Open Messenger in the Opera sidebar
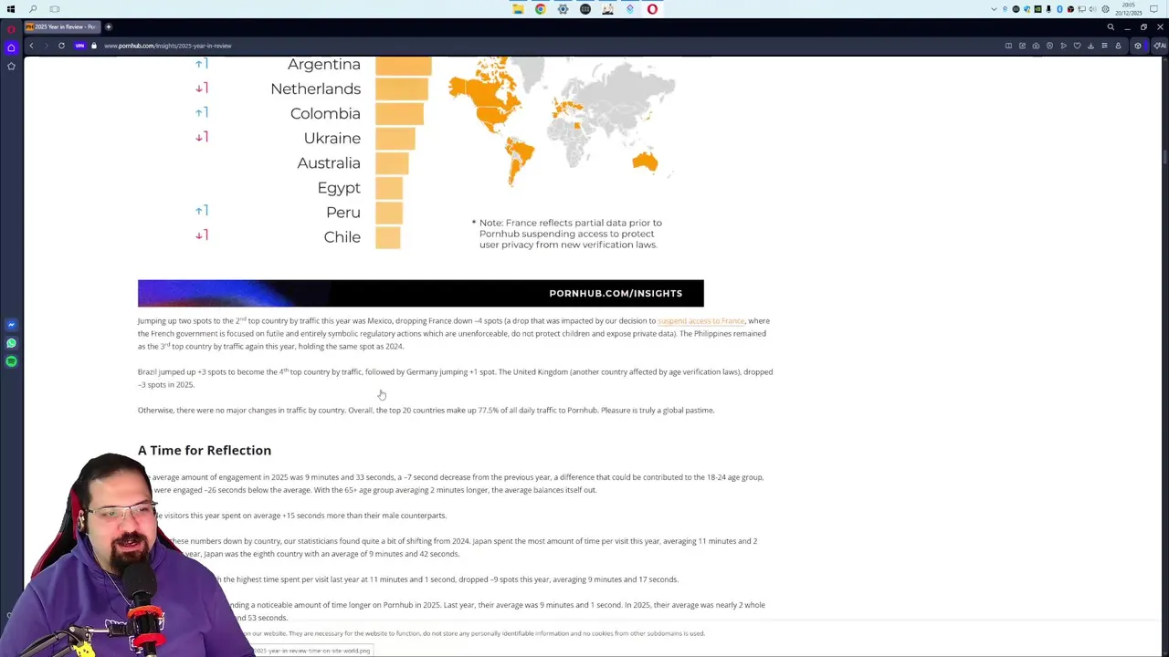 pos(11,325)
